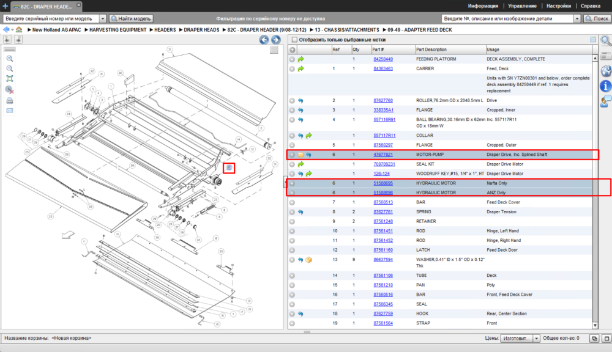Image resolution: width=612 pixels, height=352 pixels.
Task: Open serial number or model dropdown arrow
Action: [x=103, y=18]
